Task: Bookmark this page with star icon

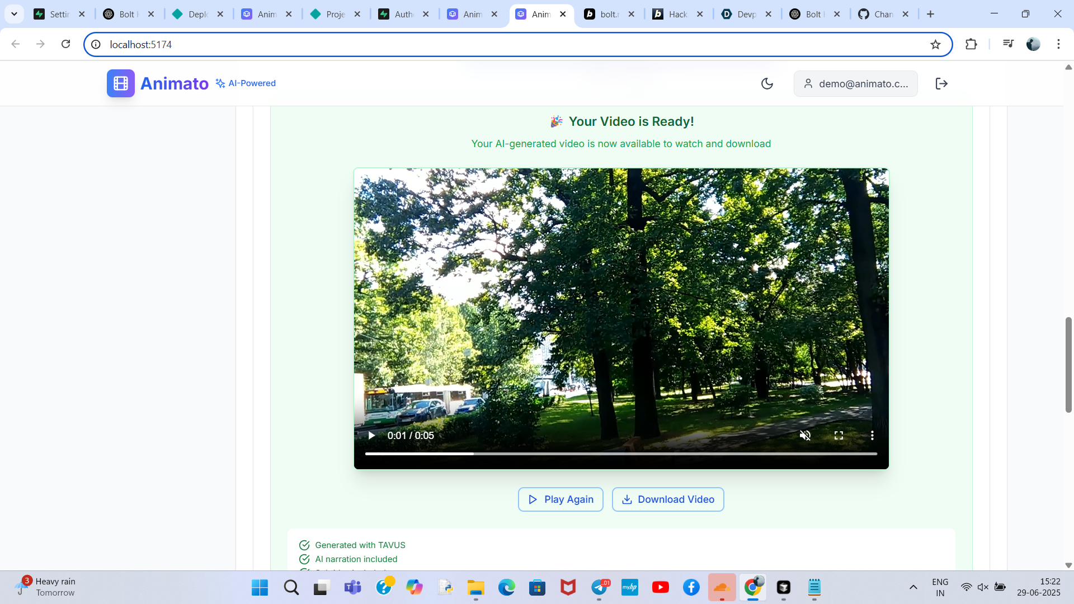Action: click(935, 44)
